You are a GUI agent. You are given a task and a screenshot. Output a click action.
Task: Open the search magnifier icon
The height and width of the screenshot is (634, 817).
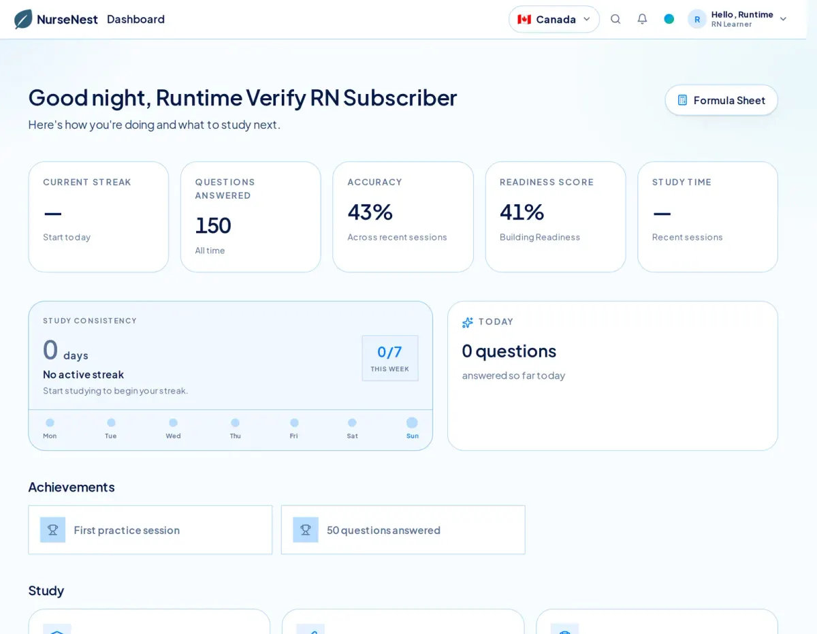point(615,19)
